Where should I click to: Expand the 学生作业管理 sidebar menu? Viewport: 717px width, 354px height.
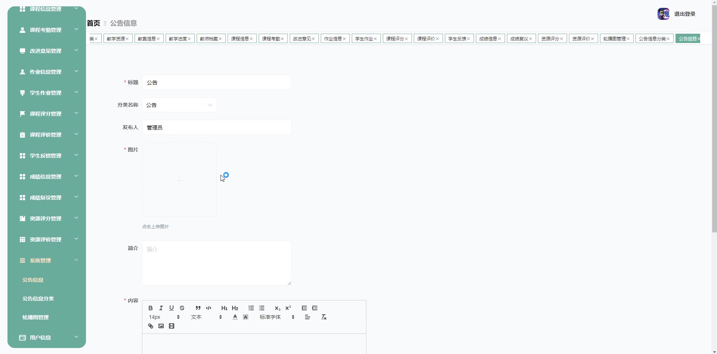point(47,93)
